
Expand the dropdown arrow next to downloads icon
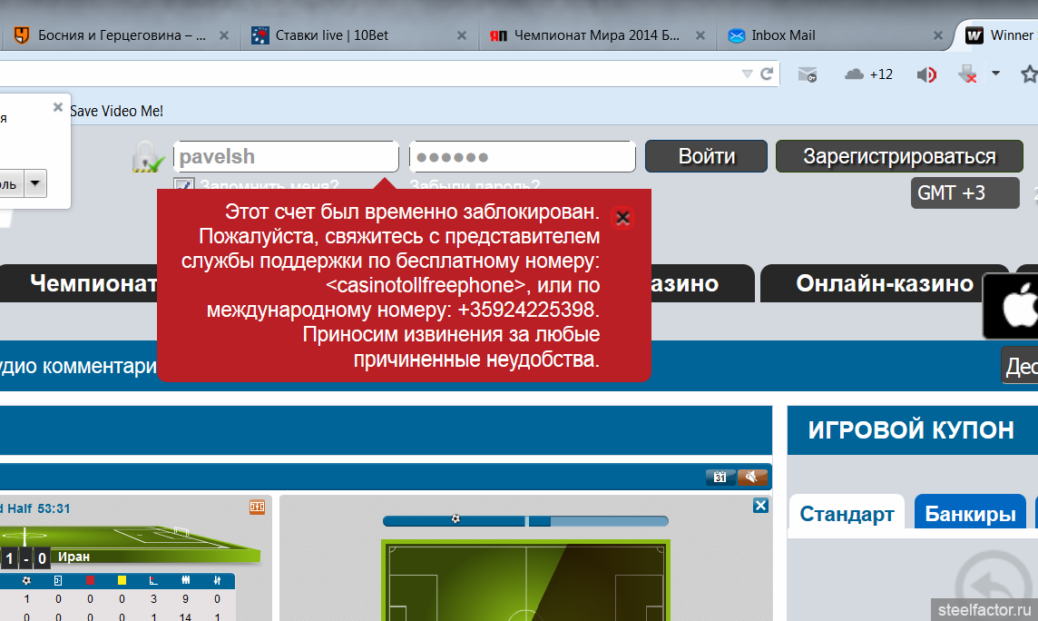(x=995, y=74)
